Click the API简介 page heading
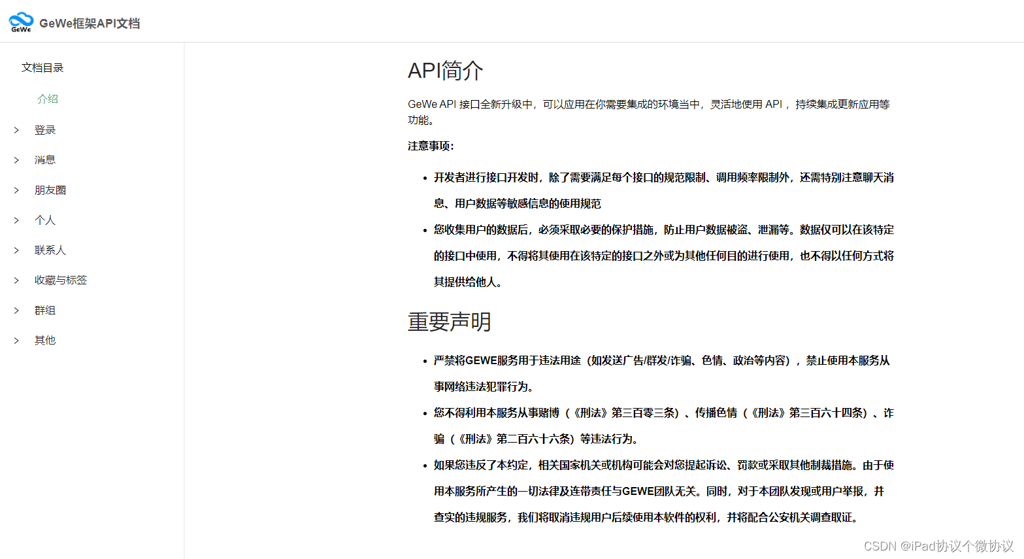This screenshot has width=1024, height=559. pos(446,71)
